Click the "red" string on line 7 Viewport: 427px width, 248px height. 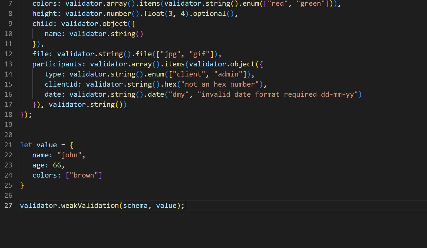[x=278, y=3]
